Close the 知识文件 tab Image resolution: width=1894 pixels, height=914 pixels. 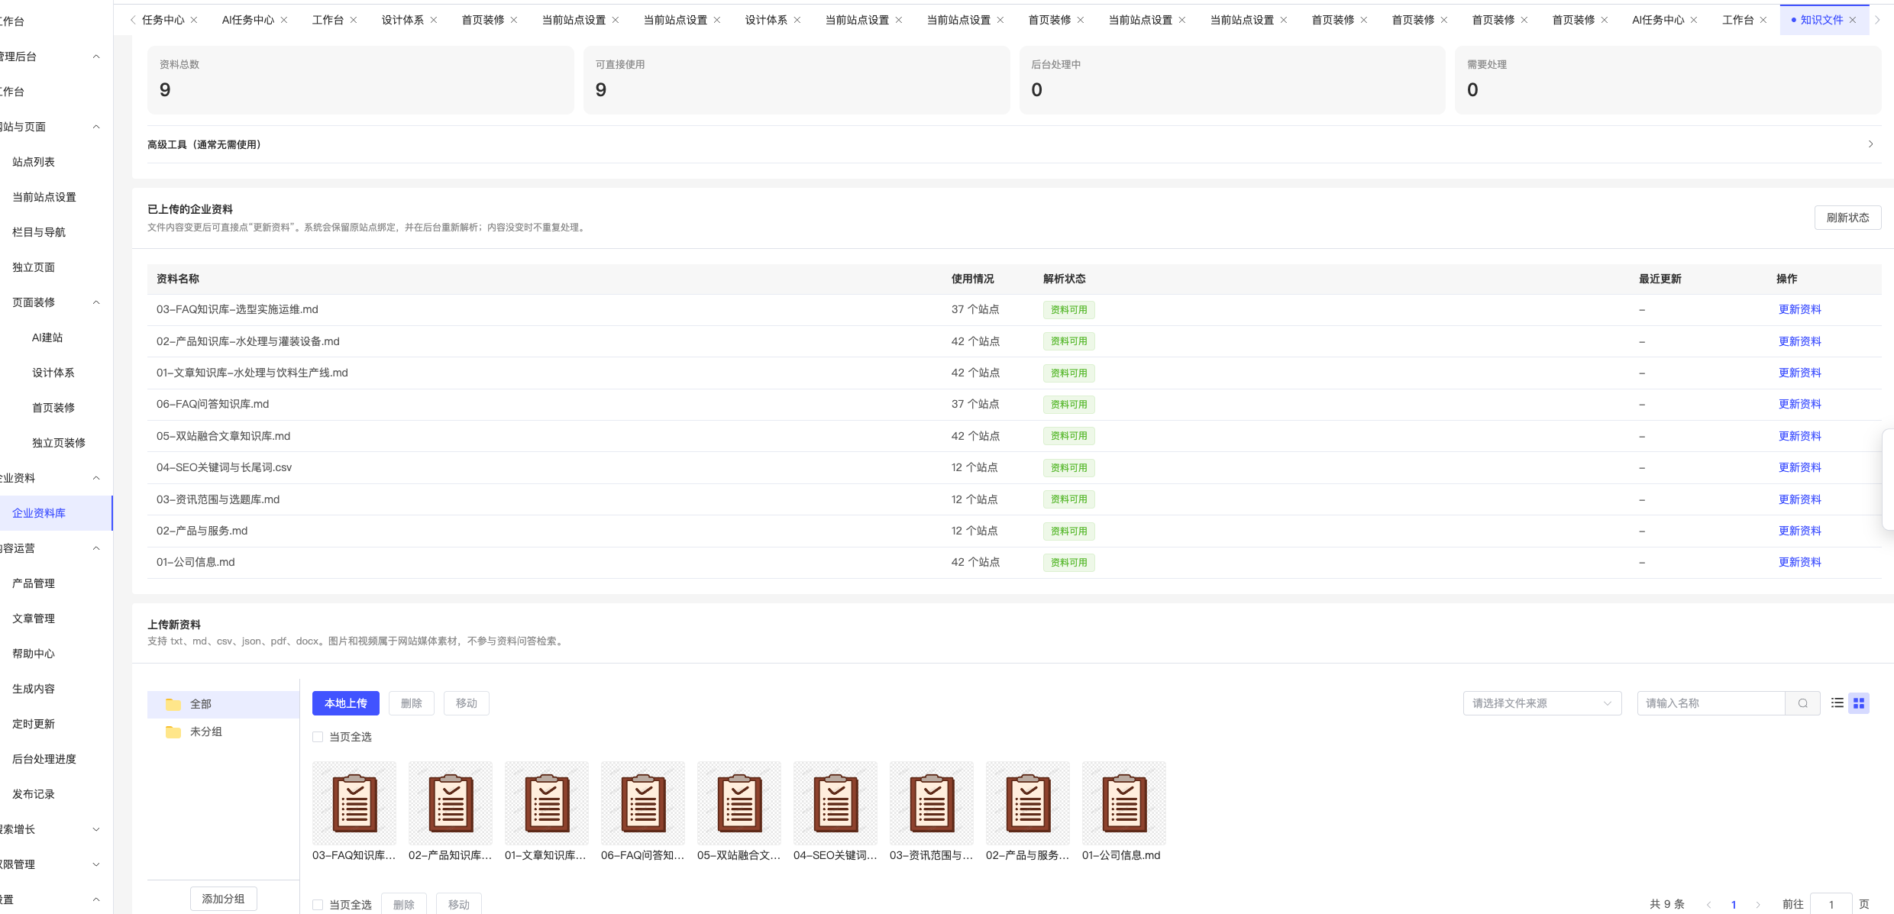click(1853, 20)
